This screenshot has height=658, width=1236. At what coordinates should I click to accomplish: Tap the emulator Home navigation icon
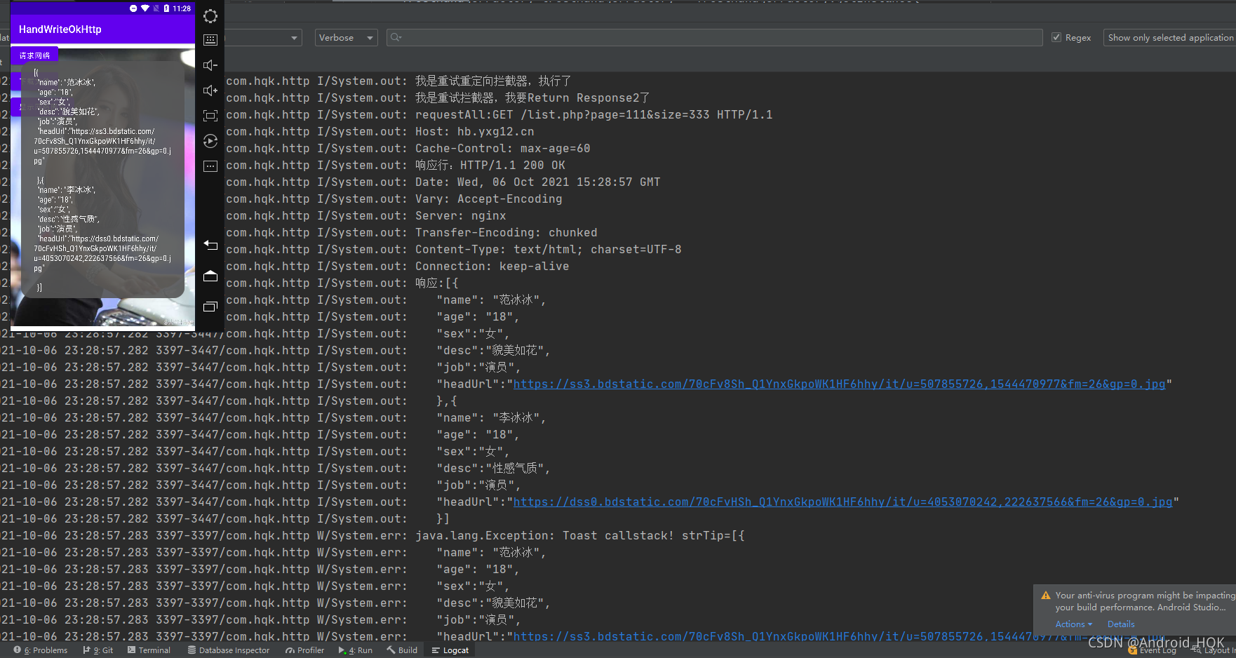210,276
